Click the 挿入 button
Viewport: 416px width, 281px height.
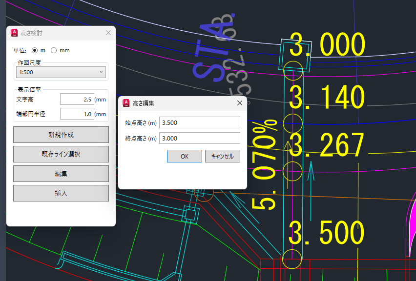tap(61, 193)
